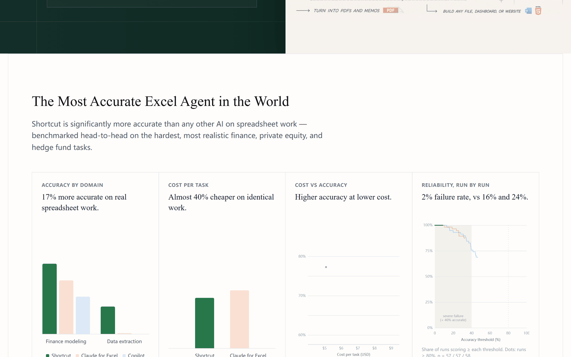Click the 'Accuracy threshold (%)' axis title
The width and height of the screenshot is (571, 357).
(x=481, y=340)
